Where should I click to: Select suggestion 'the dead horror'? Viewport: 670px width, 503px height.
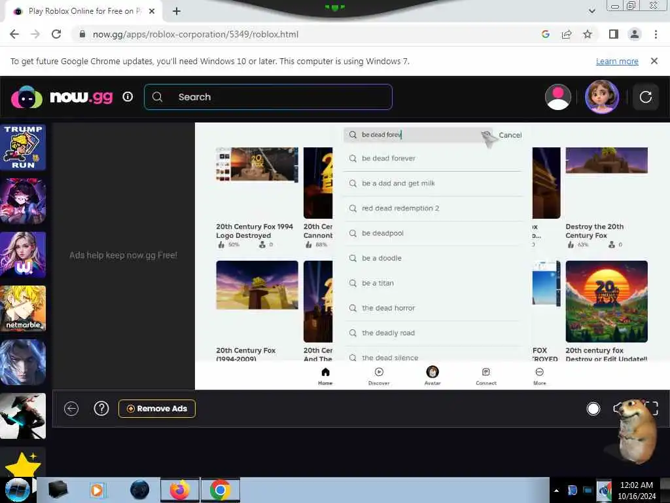point(432,308)
